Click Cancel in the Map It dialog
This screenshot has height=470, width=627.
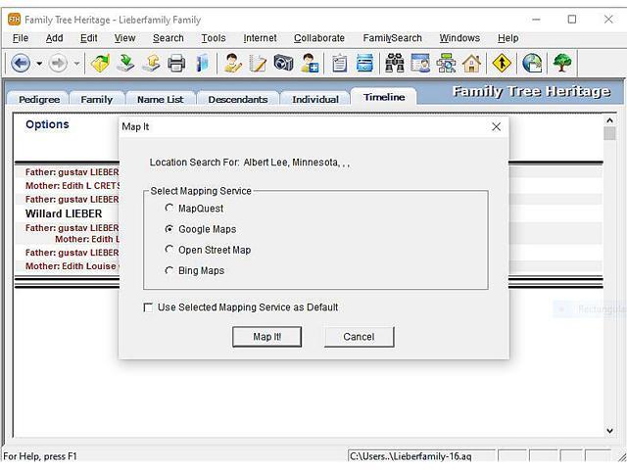[x=359, y=337]
